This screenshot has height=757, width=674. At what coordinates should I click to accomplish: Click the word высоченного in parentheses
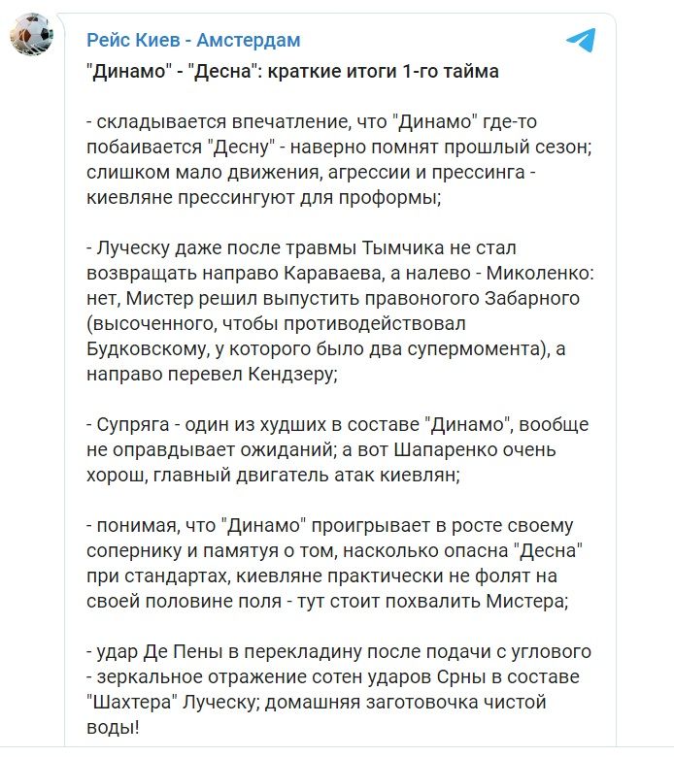(149, 323)
